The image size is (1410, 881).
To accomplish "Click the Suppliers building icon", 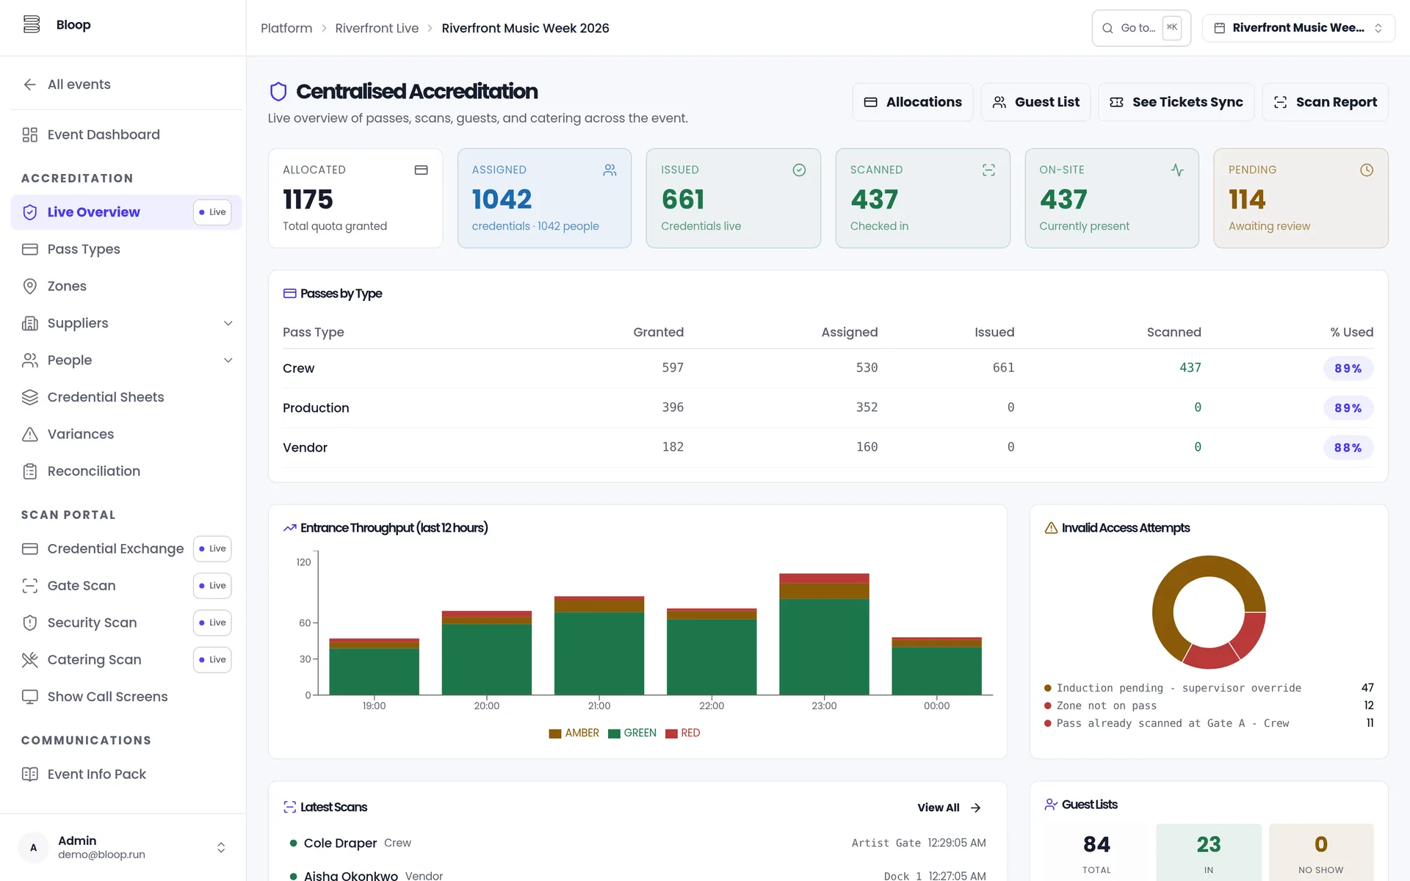I will [30, 323].
